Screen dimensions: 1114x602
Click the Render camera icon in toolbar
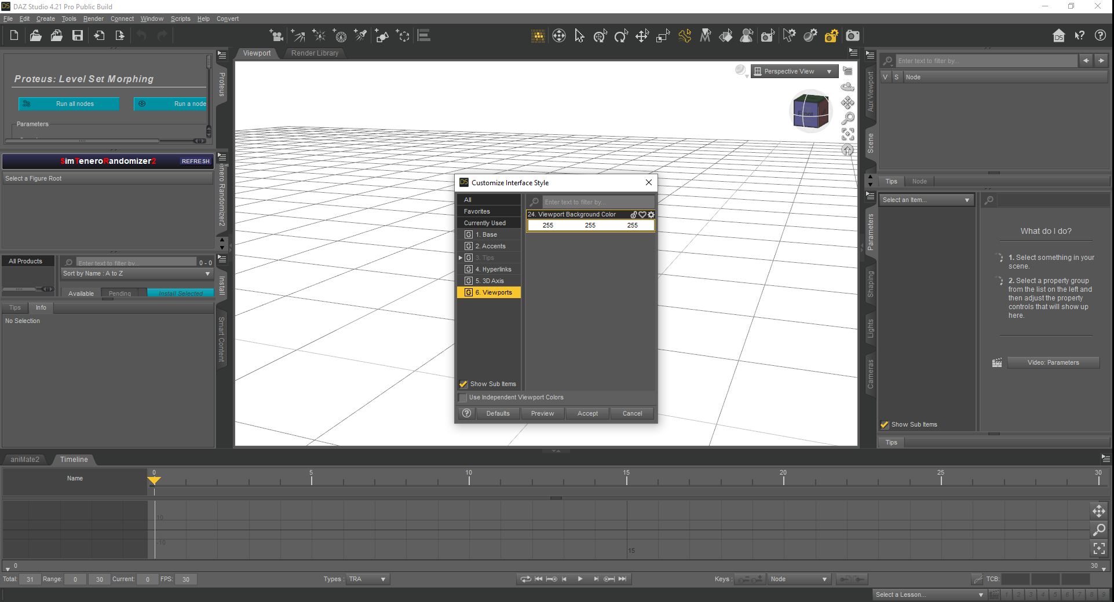click(852, 36)
